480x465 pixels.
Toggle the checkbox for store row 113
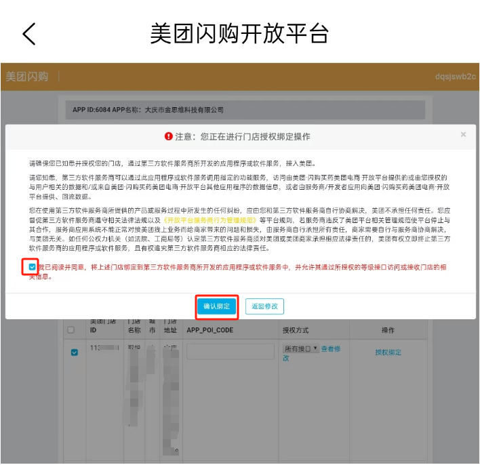tap(75, 352)
